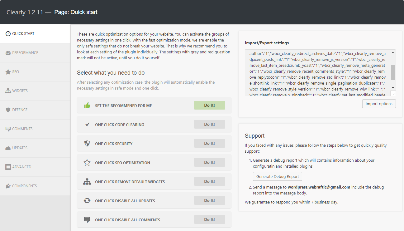Click Do It! for Disable all comments

(x=210, y=219)
